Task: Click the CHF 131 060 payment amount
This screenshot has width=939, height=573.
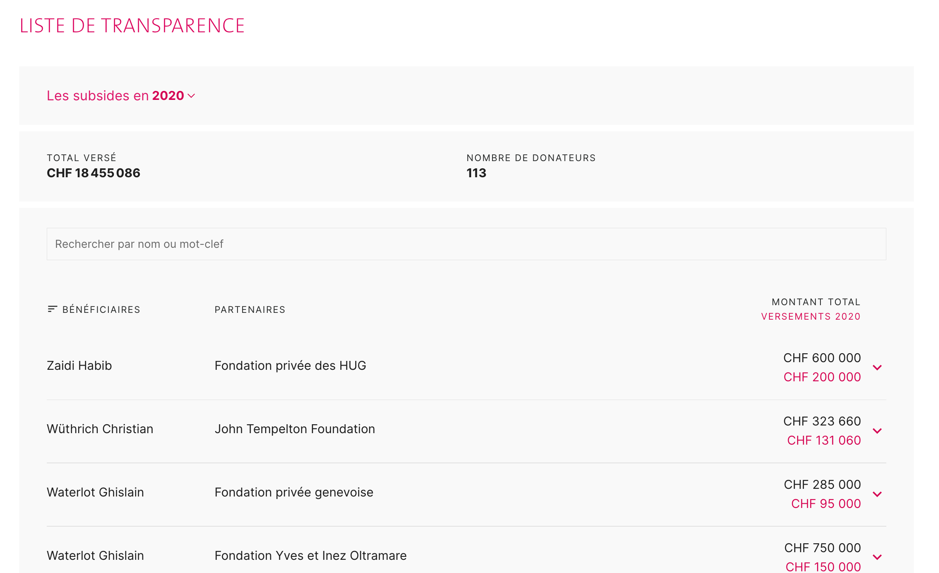Action: tap(824, 440)
